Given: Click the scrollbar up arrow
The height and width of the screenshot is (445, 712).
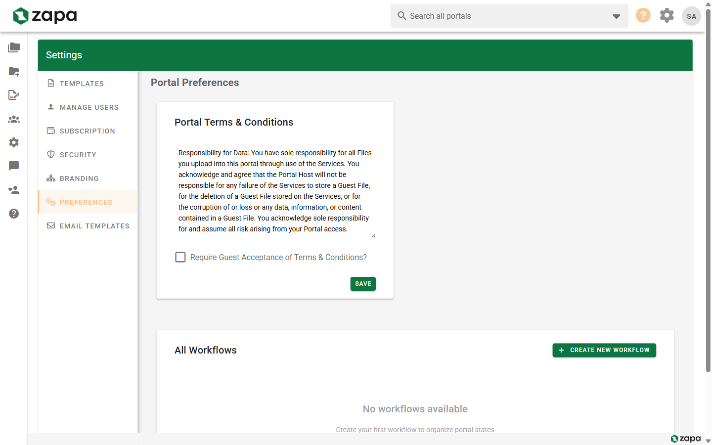Looking at the screenshot, I should (x=708, y=3).
